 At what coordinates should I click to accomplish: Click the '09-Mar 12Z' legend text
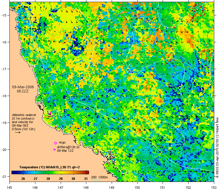point(65,151)
